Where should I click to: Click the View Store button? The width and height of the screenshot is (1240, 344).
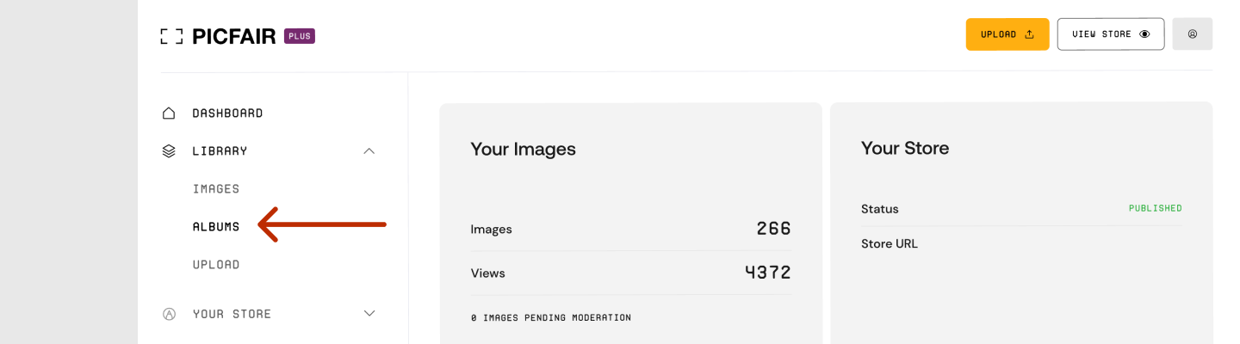click(1111, 34)
